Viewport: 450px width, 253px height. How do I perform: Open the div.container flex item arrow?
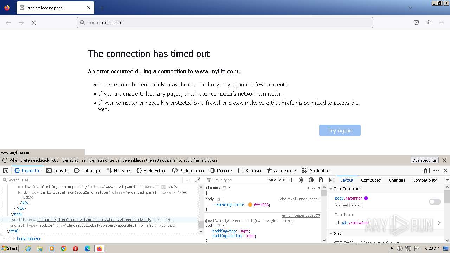pos(439,223)
